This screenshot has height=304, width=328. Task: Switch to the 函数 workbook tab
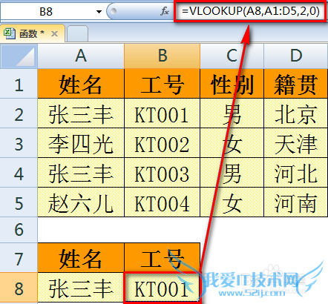click(x=32, y=33)
